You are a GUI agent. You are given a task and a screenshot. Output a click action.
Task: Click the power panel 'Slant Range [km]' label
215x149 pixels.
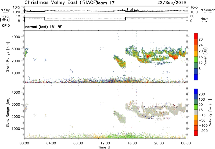8,57
